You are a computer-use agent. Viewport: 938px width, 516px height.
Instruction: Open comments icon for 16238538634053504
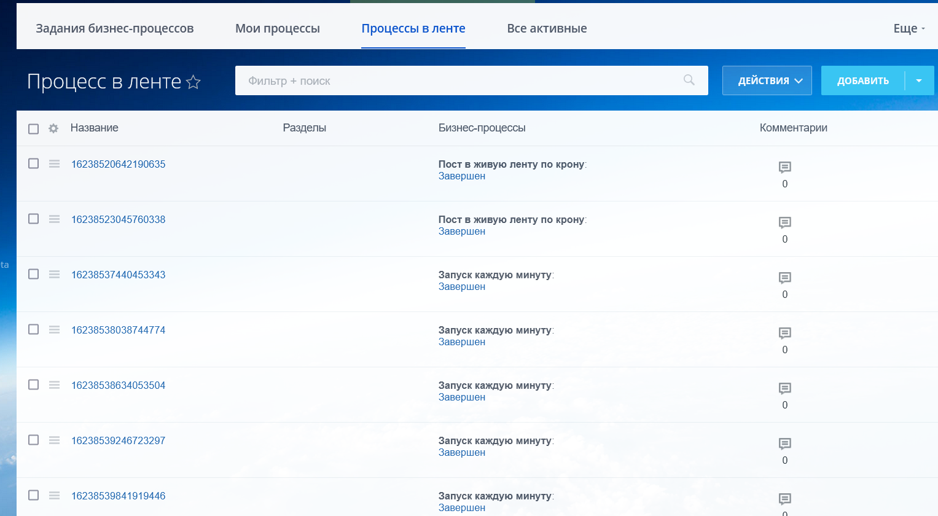pyautogui.click(x=785, y=388)
